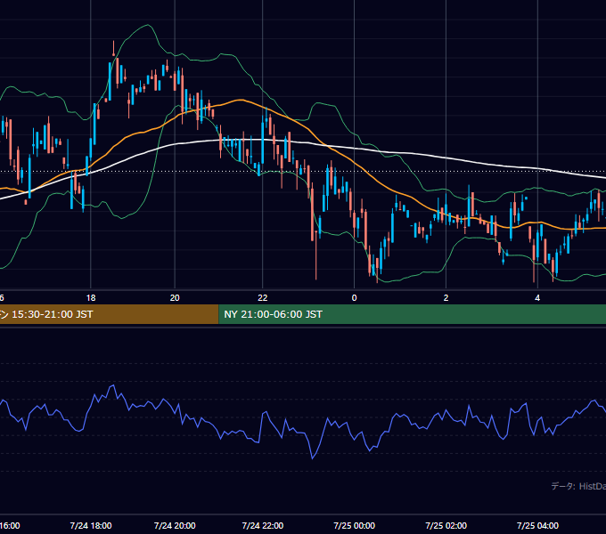Click the '7/25 00:00' date label
The width and height of the screenshot is (606, 534).
click(x=354, y=525)
